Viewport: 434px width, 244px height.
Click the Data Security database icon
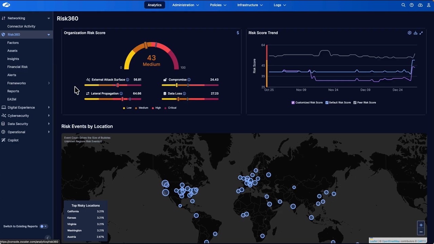coord(3,124)
